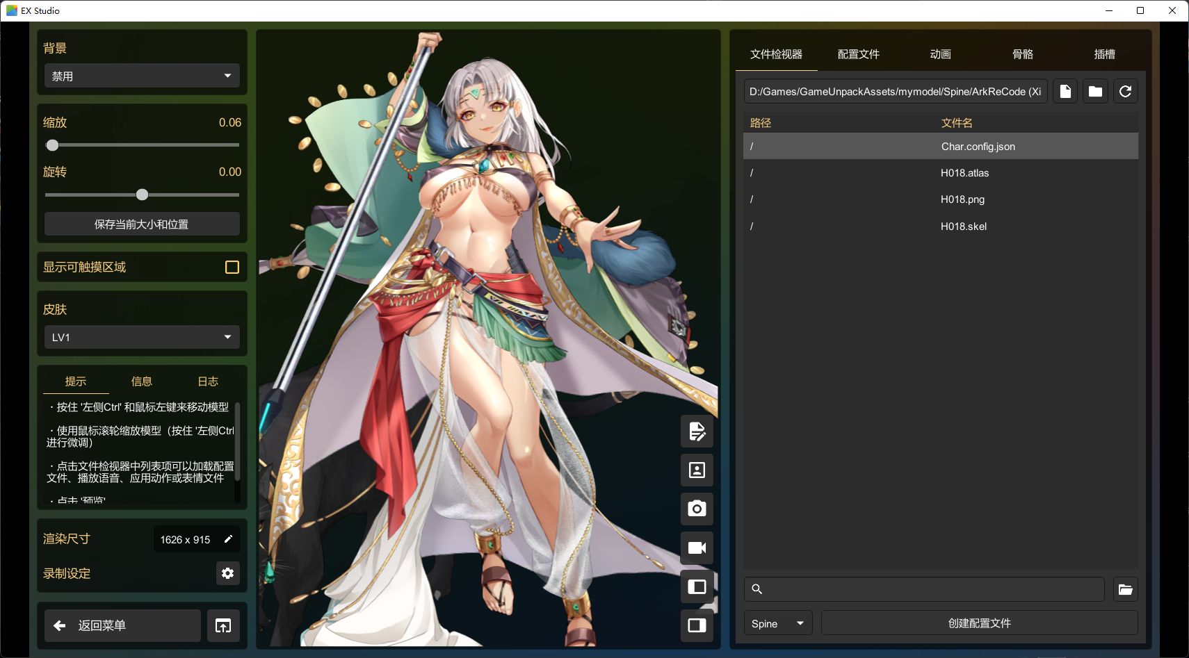
Task: Enable the 显示可触摸区域 checkbox
Action: [x=232, y=268]
